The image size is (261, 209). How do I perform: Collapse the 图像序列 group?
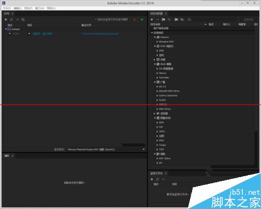coord(155,118)
